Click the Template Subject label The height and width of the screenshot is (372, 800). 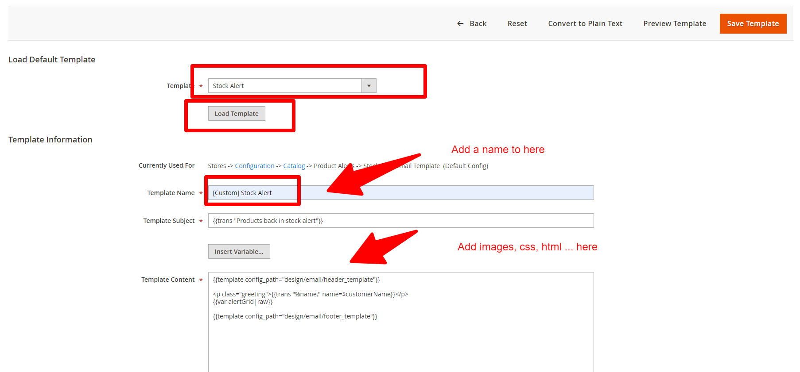[x=169, y=221]
